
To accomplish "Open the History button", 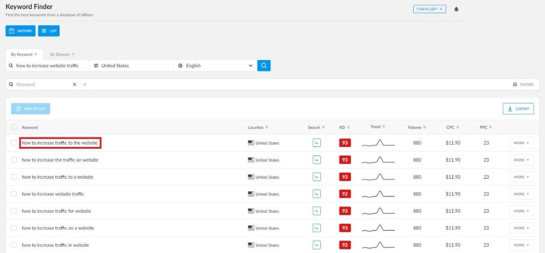I will tap(21, 31).
